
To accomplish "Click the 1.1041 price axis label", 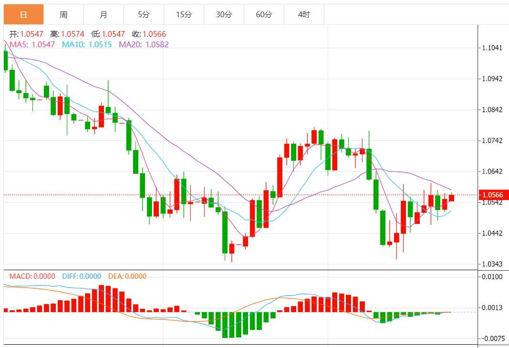I will [492, 48].
